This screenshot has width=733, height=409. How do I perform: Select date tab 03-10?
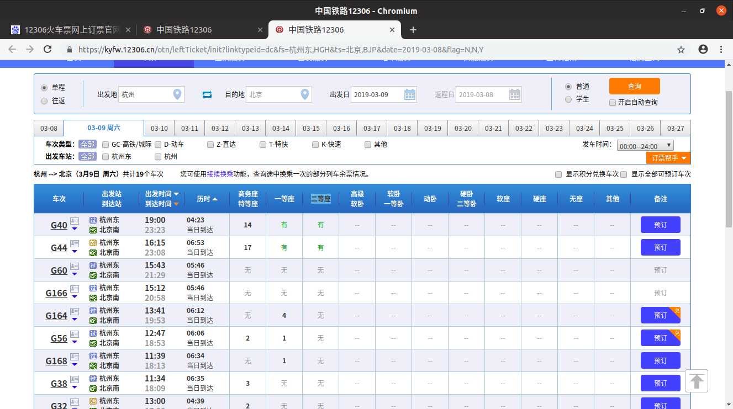(159, 129)
